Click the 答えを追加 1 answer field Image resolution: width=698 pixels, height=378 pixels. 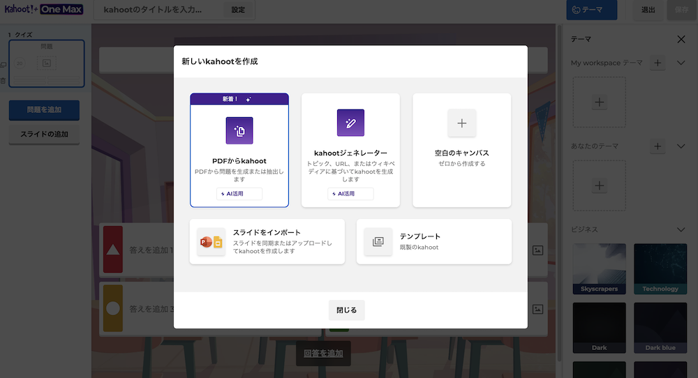(x=151, y=250)
